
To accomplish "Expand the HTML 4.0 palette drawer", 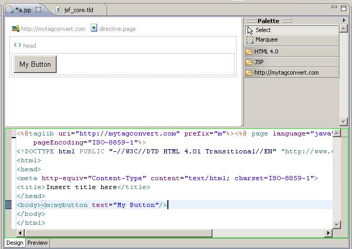I will pos(291,51).
